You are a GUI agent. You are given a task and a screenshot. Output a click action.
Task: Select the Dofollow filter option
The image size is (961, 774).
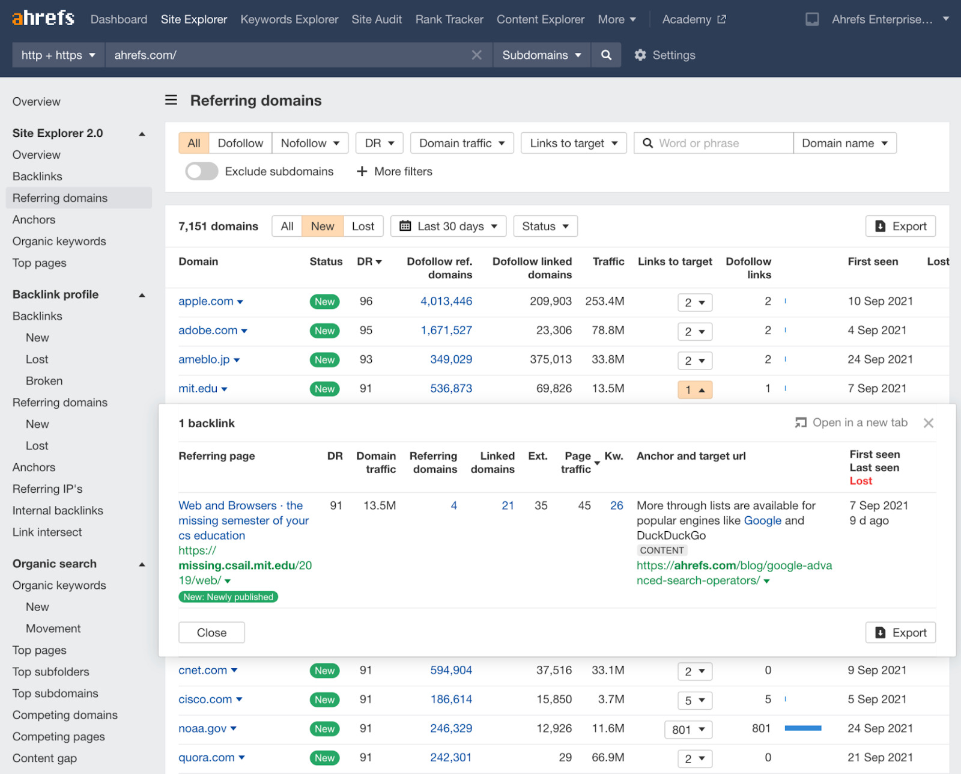click(240, 143)
